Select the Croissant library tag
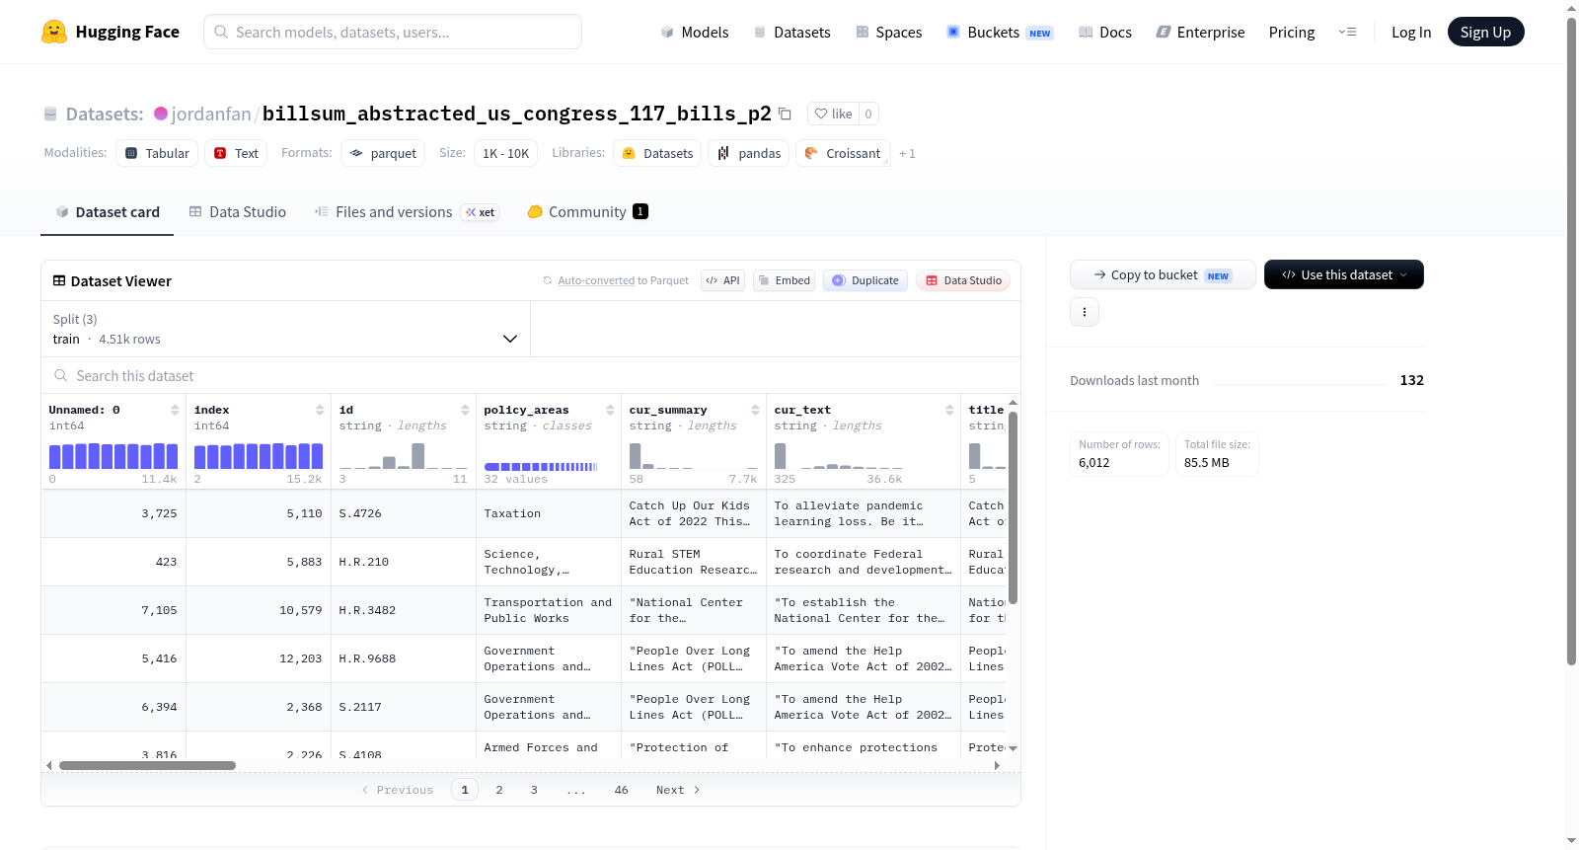The width and height of the screenshot is (1579, 850). click(843, 153)
